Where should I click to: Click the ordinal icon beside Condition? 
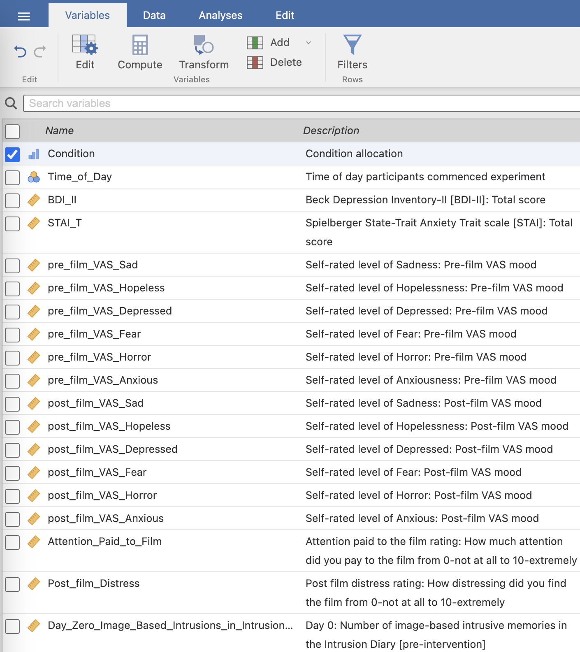(x=34, y=154)
